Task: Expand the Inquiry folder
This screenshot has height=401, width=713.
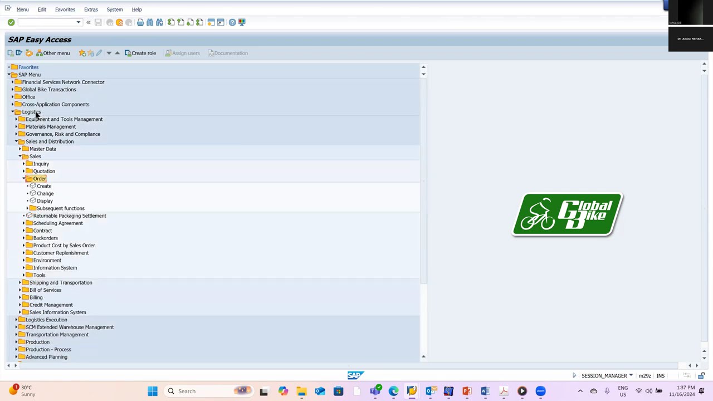Action: click(24, 164)
